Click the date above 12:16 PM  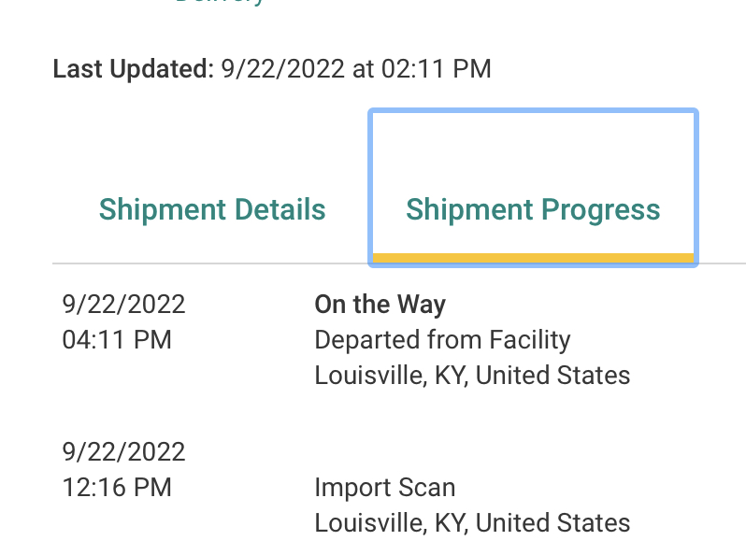pos(123,451)
